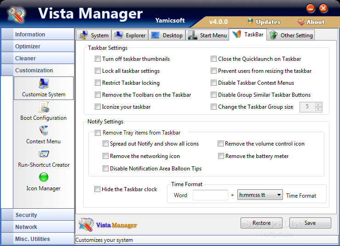Click the Start Menu tab icon
The image size is (340, 246).
click(193, 35)
